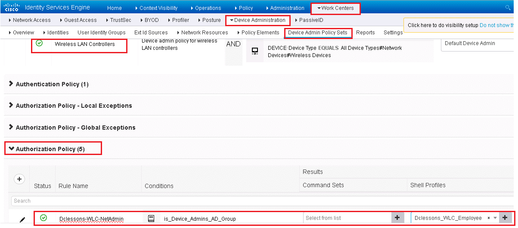Go to the Home tab
518x228 pixels.
(x=115, y=8)
